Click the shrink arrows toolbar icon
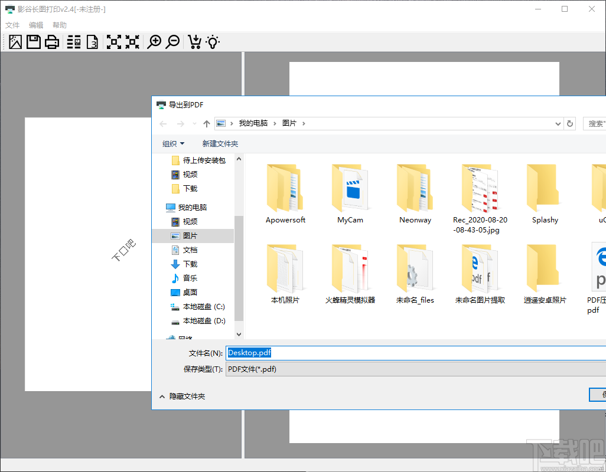 [132, 42]
